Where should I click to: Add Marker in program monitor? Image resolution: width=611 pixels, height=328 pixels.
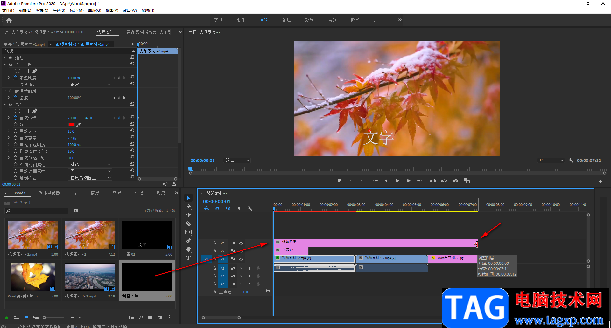coord(339,181)
